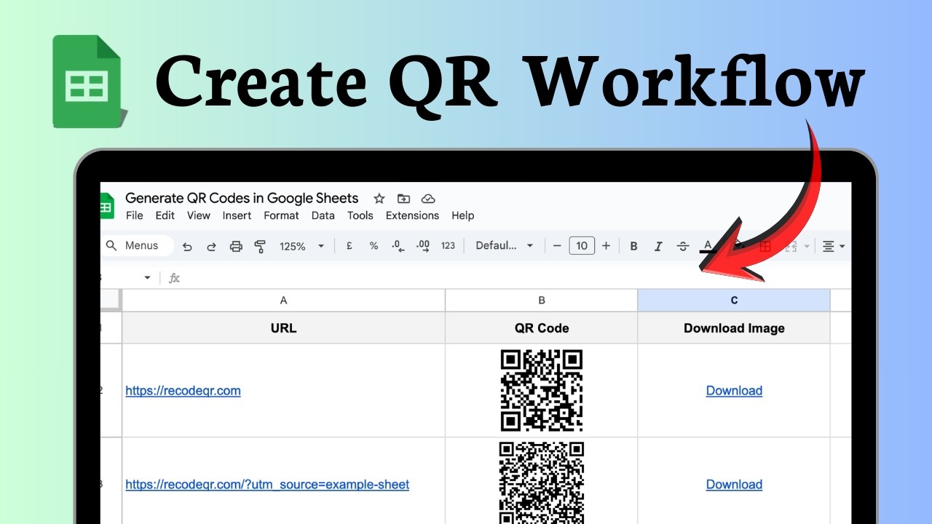The height and width of the screenshot is (524, 932).
Task: Open the Default font family dropdown
Action: 505,246
